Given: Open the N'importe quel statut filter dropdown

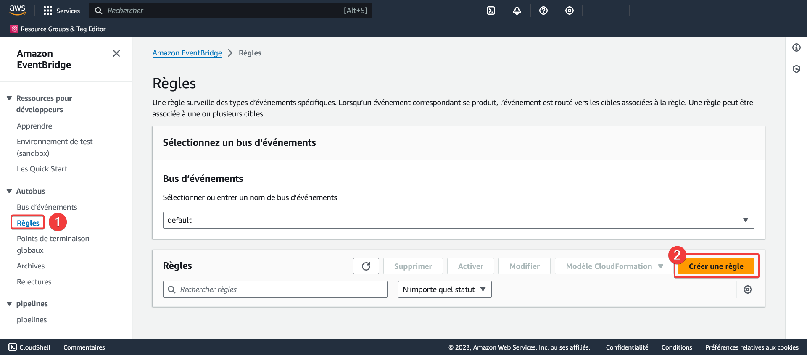Looking at the screenshot, I should [445, 289].
